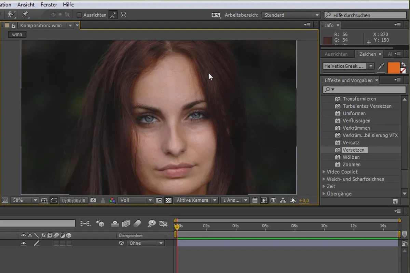
Task: Expand the Zeit effects category
Action: pos(324,187)
